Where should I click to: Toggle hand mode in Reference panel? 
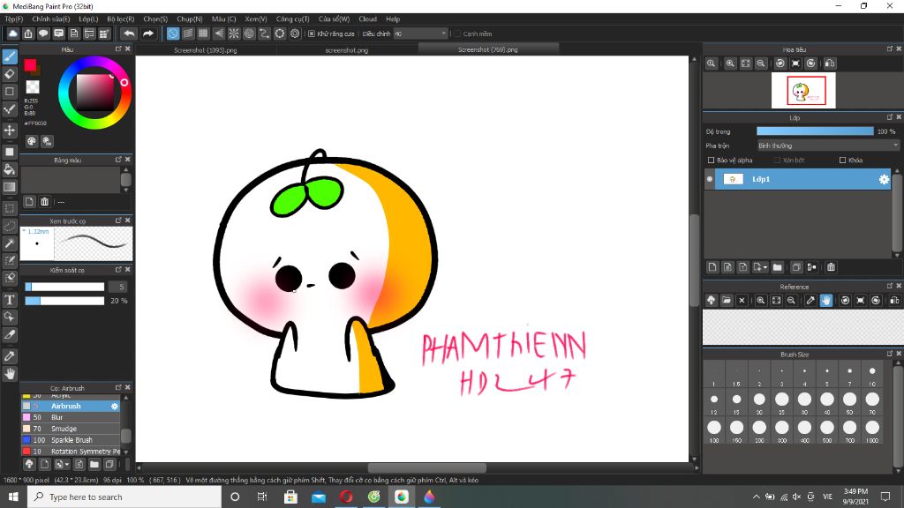826,300
